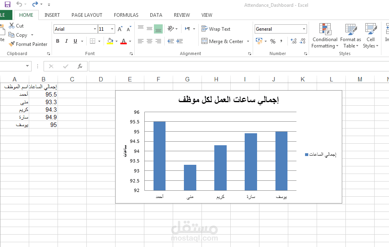Decrease the cell indent

coord(171,41)
